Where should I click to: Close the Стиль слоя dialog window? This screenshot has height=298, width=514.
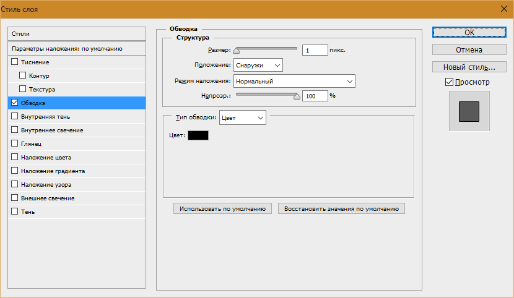tap(504, 9)
